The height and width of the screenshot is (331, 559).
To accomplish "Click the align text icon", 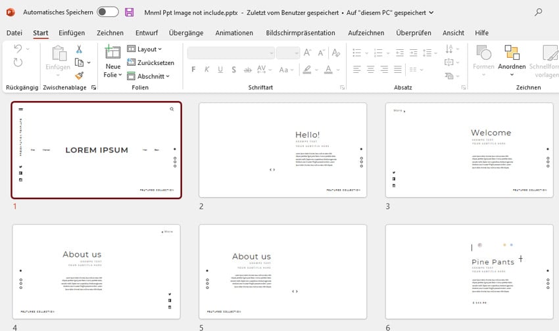I will click(x=449, y=62).
